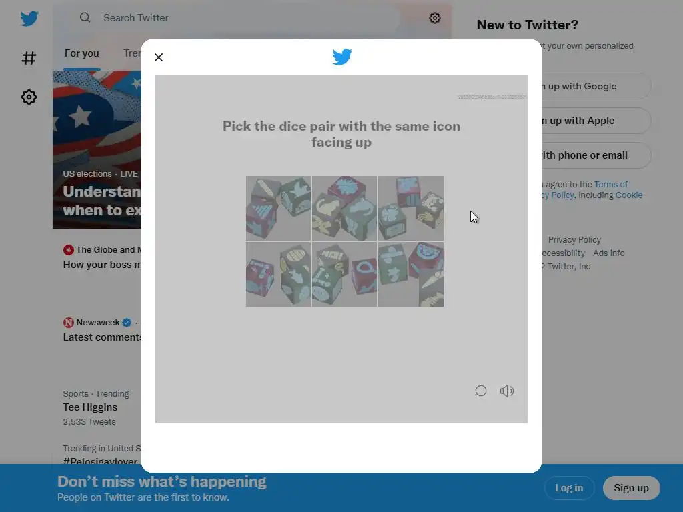This screenshot has height=512, width=683.
Task: Click The Globe and Mail avatar icon
Action: tap(69, 250)
